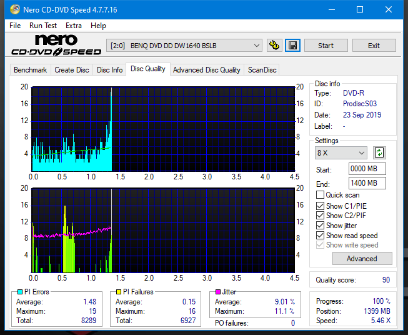Click the disabled Show write speed checkbox
Viewport: 408px width, 335px height.
coord(320,245)
